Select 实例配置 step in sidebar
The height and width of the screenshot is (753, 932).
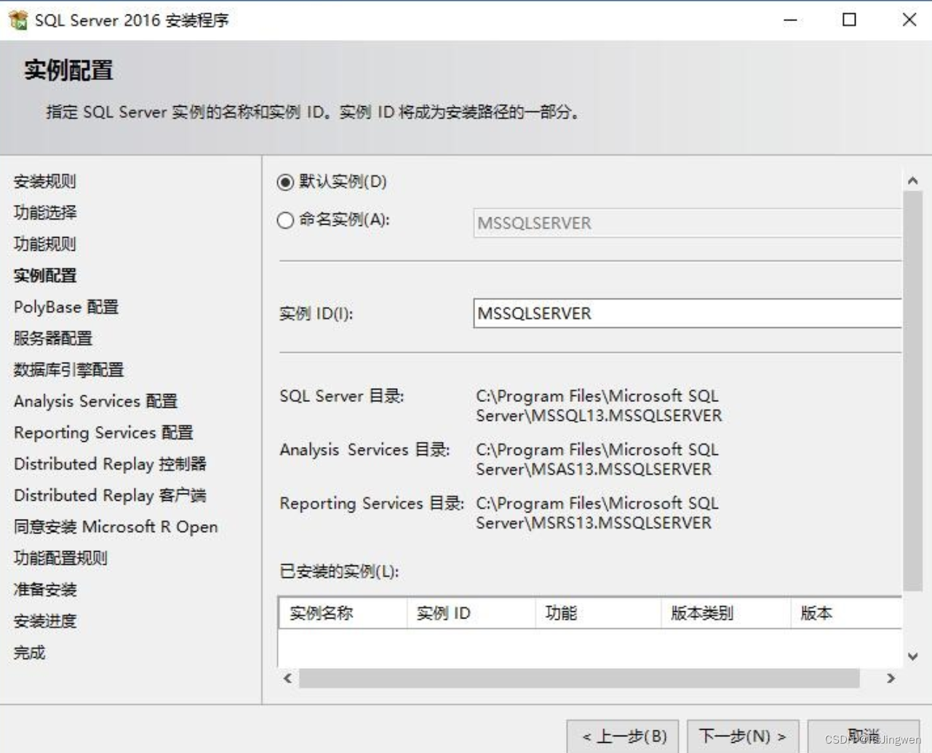click(x=45, y=275)
